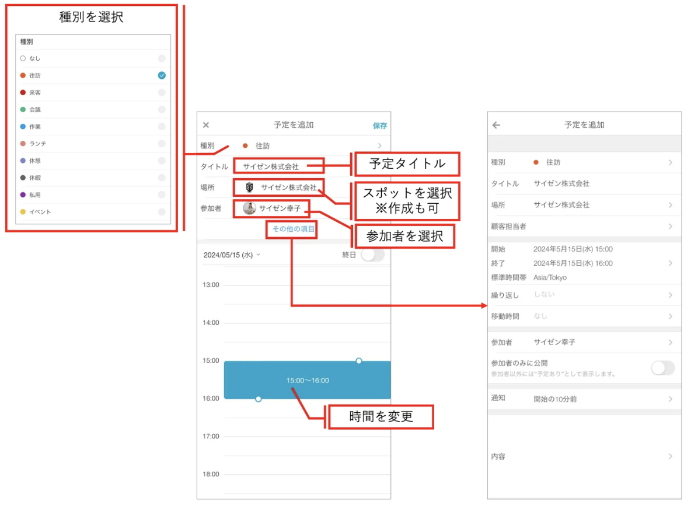This screenshot has height=508, width=691.
Task: Click the 14:00 time slot label
Action: click(211, 323)
